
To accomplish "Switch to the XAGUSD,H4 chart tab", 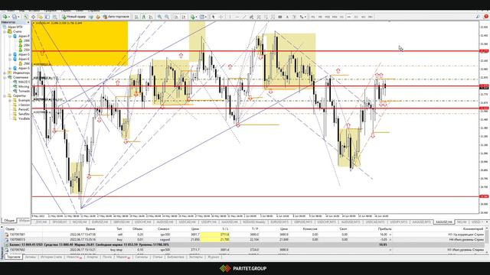I will [x=444, y=222].
